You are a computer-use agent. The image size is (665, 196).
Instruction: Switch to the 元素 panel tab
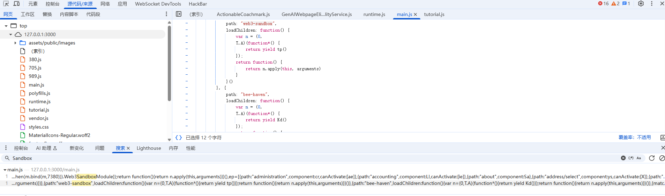(33, 4)
